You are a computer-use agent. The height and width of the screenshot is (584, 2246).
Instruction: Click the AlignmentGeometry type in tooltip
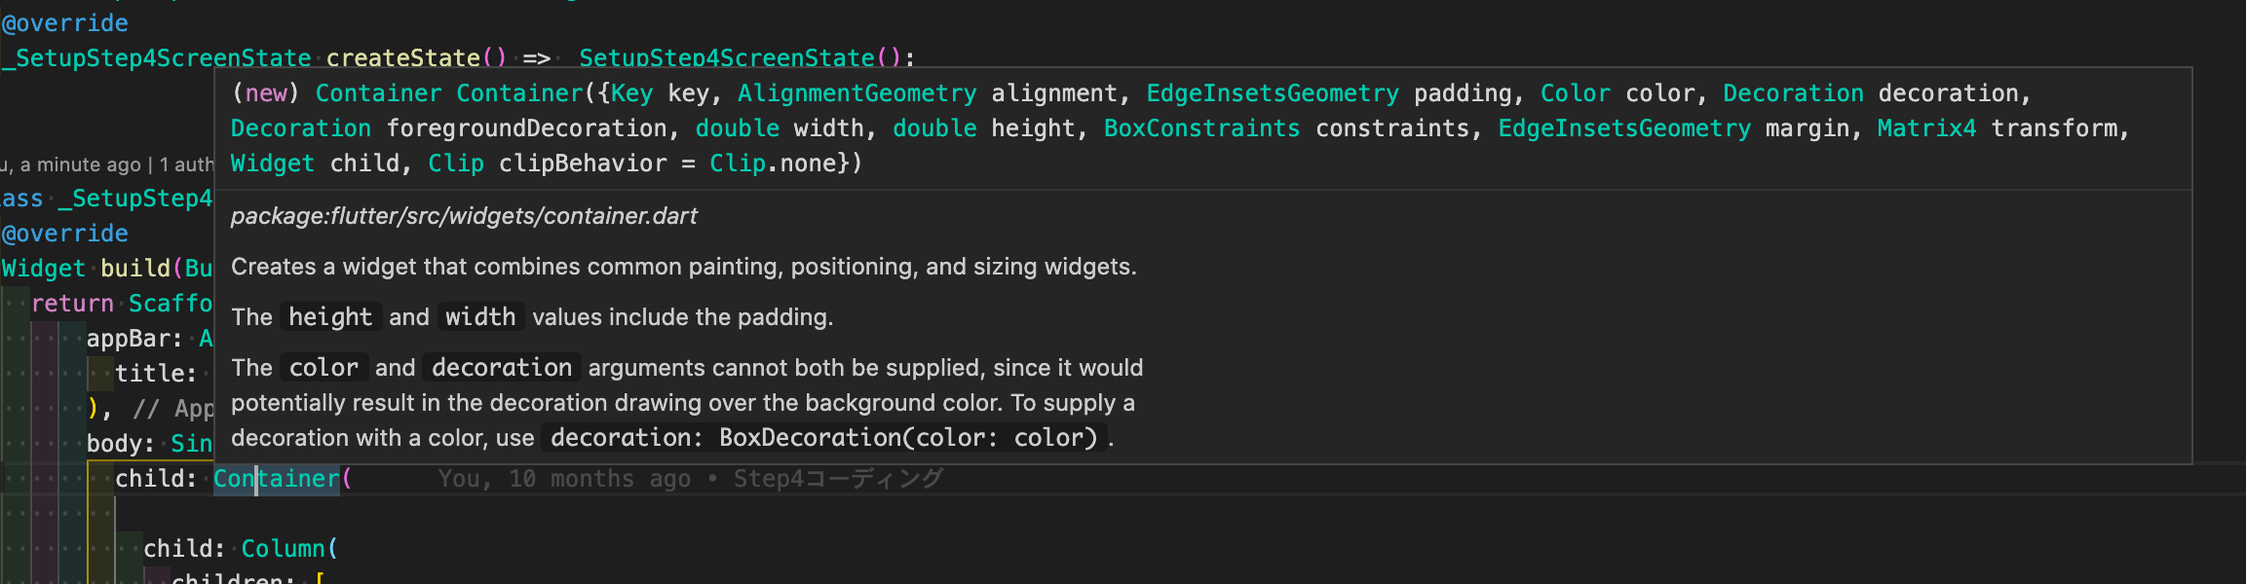point(857,93)
